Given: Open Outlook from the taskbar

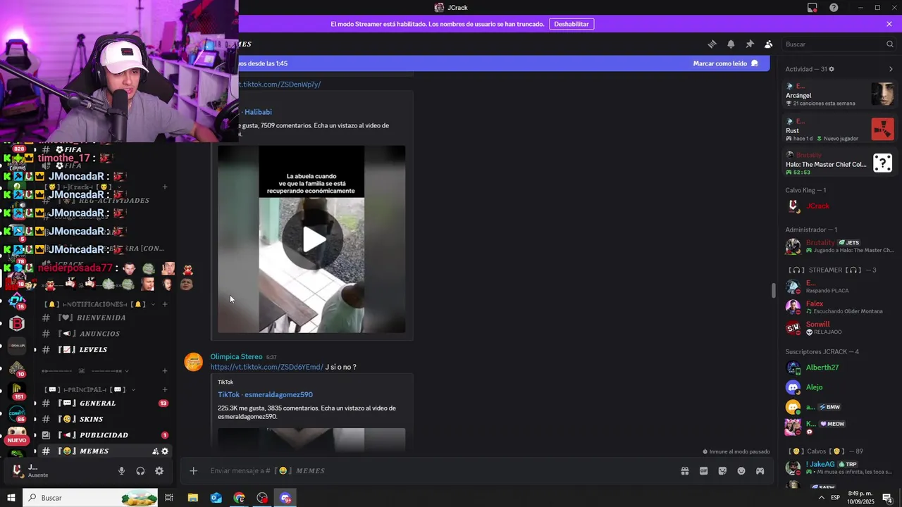Looking at the screenshot, I should point(216,498).
